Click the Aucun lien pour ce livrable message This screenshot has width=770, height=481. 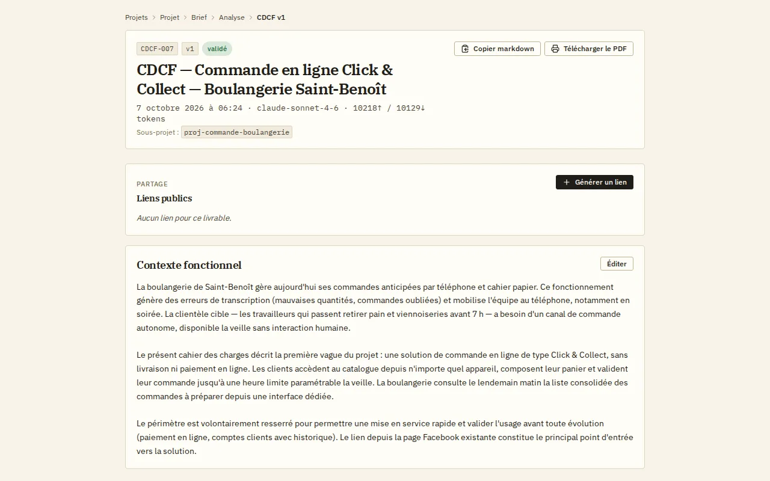pos(184,218)
